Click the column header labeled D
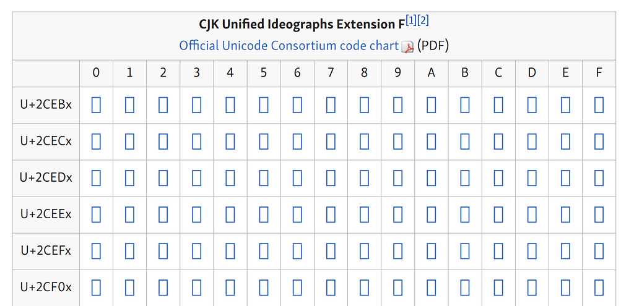This screenshot has height=306, width=634. tap(532, 73)
